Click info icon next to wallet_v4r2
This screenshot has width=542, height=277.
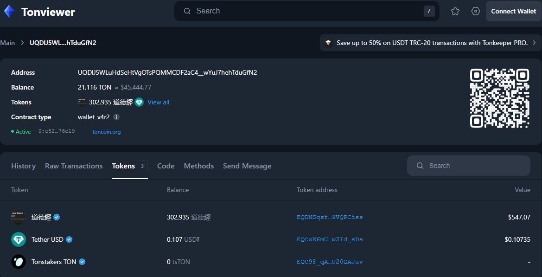coord(116,117)
